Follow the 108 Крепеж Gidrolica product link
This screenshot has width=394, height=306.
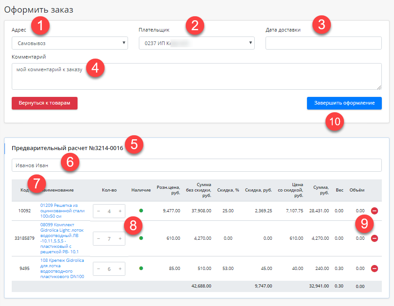pos(62,269)
